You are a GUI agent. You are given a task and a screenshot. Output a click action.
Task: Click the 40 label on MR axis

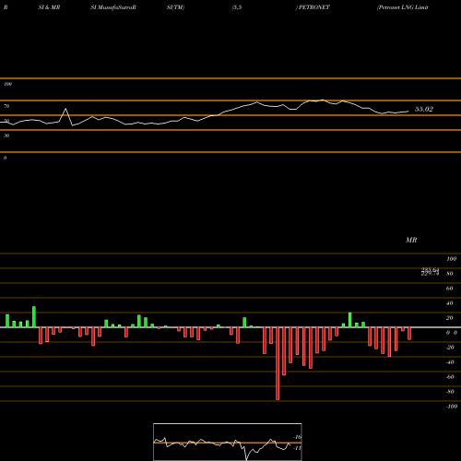[450, 303]
